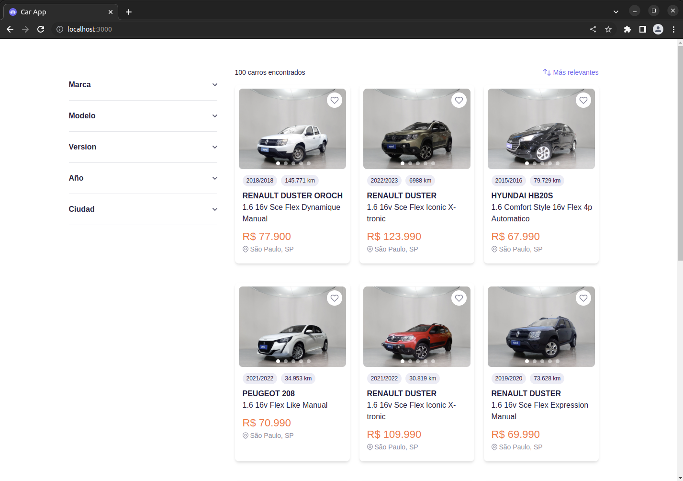Click the 2015/2016 year badge
Screen dimensions: 683x481
click(x=509, y=181)
